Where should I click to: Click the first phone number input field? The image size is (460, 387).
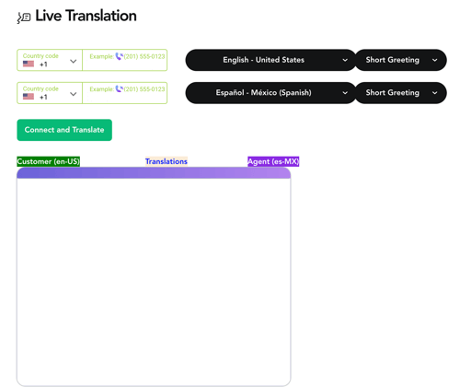pyautogui.click(x=125, y=60)
